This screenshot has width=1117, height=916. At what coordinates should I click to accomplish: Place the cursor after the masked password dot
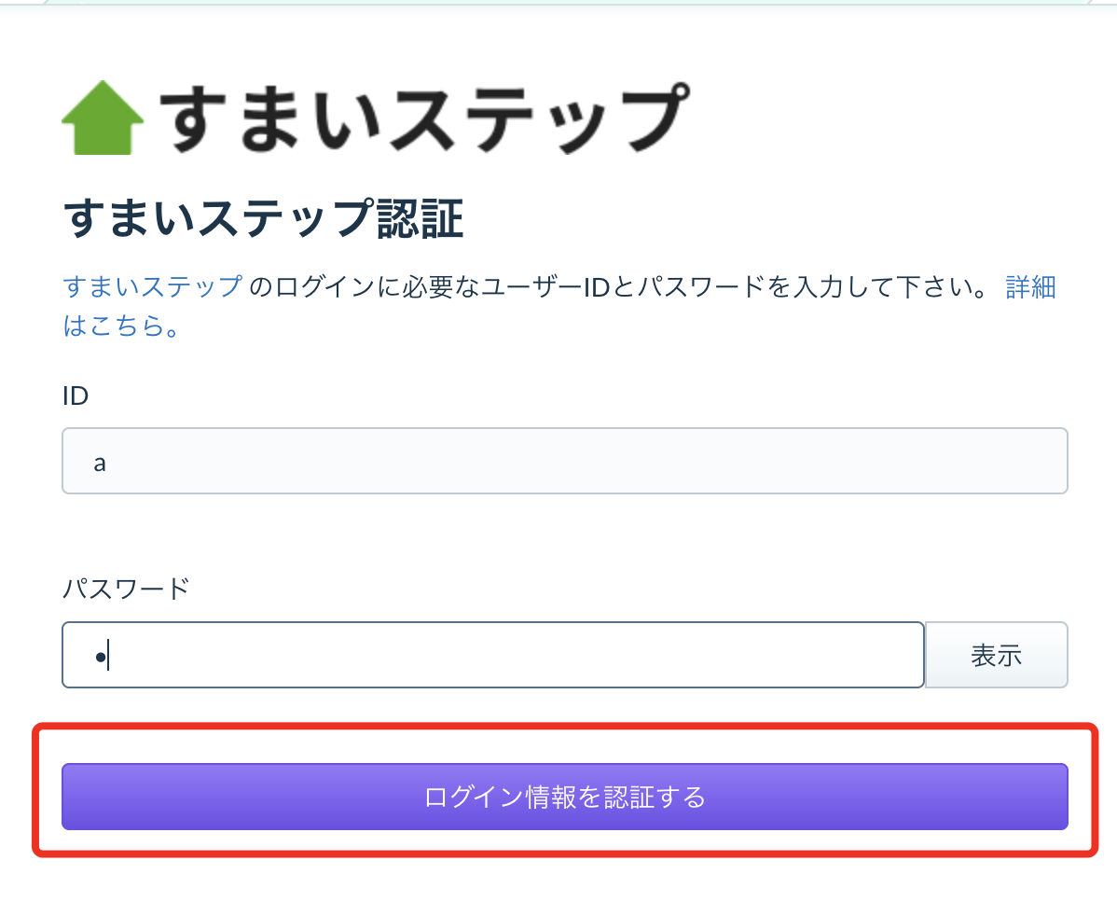point(109,656)
